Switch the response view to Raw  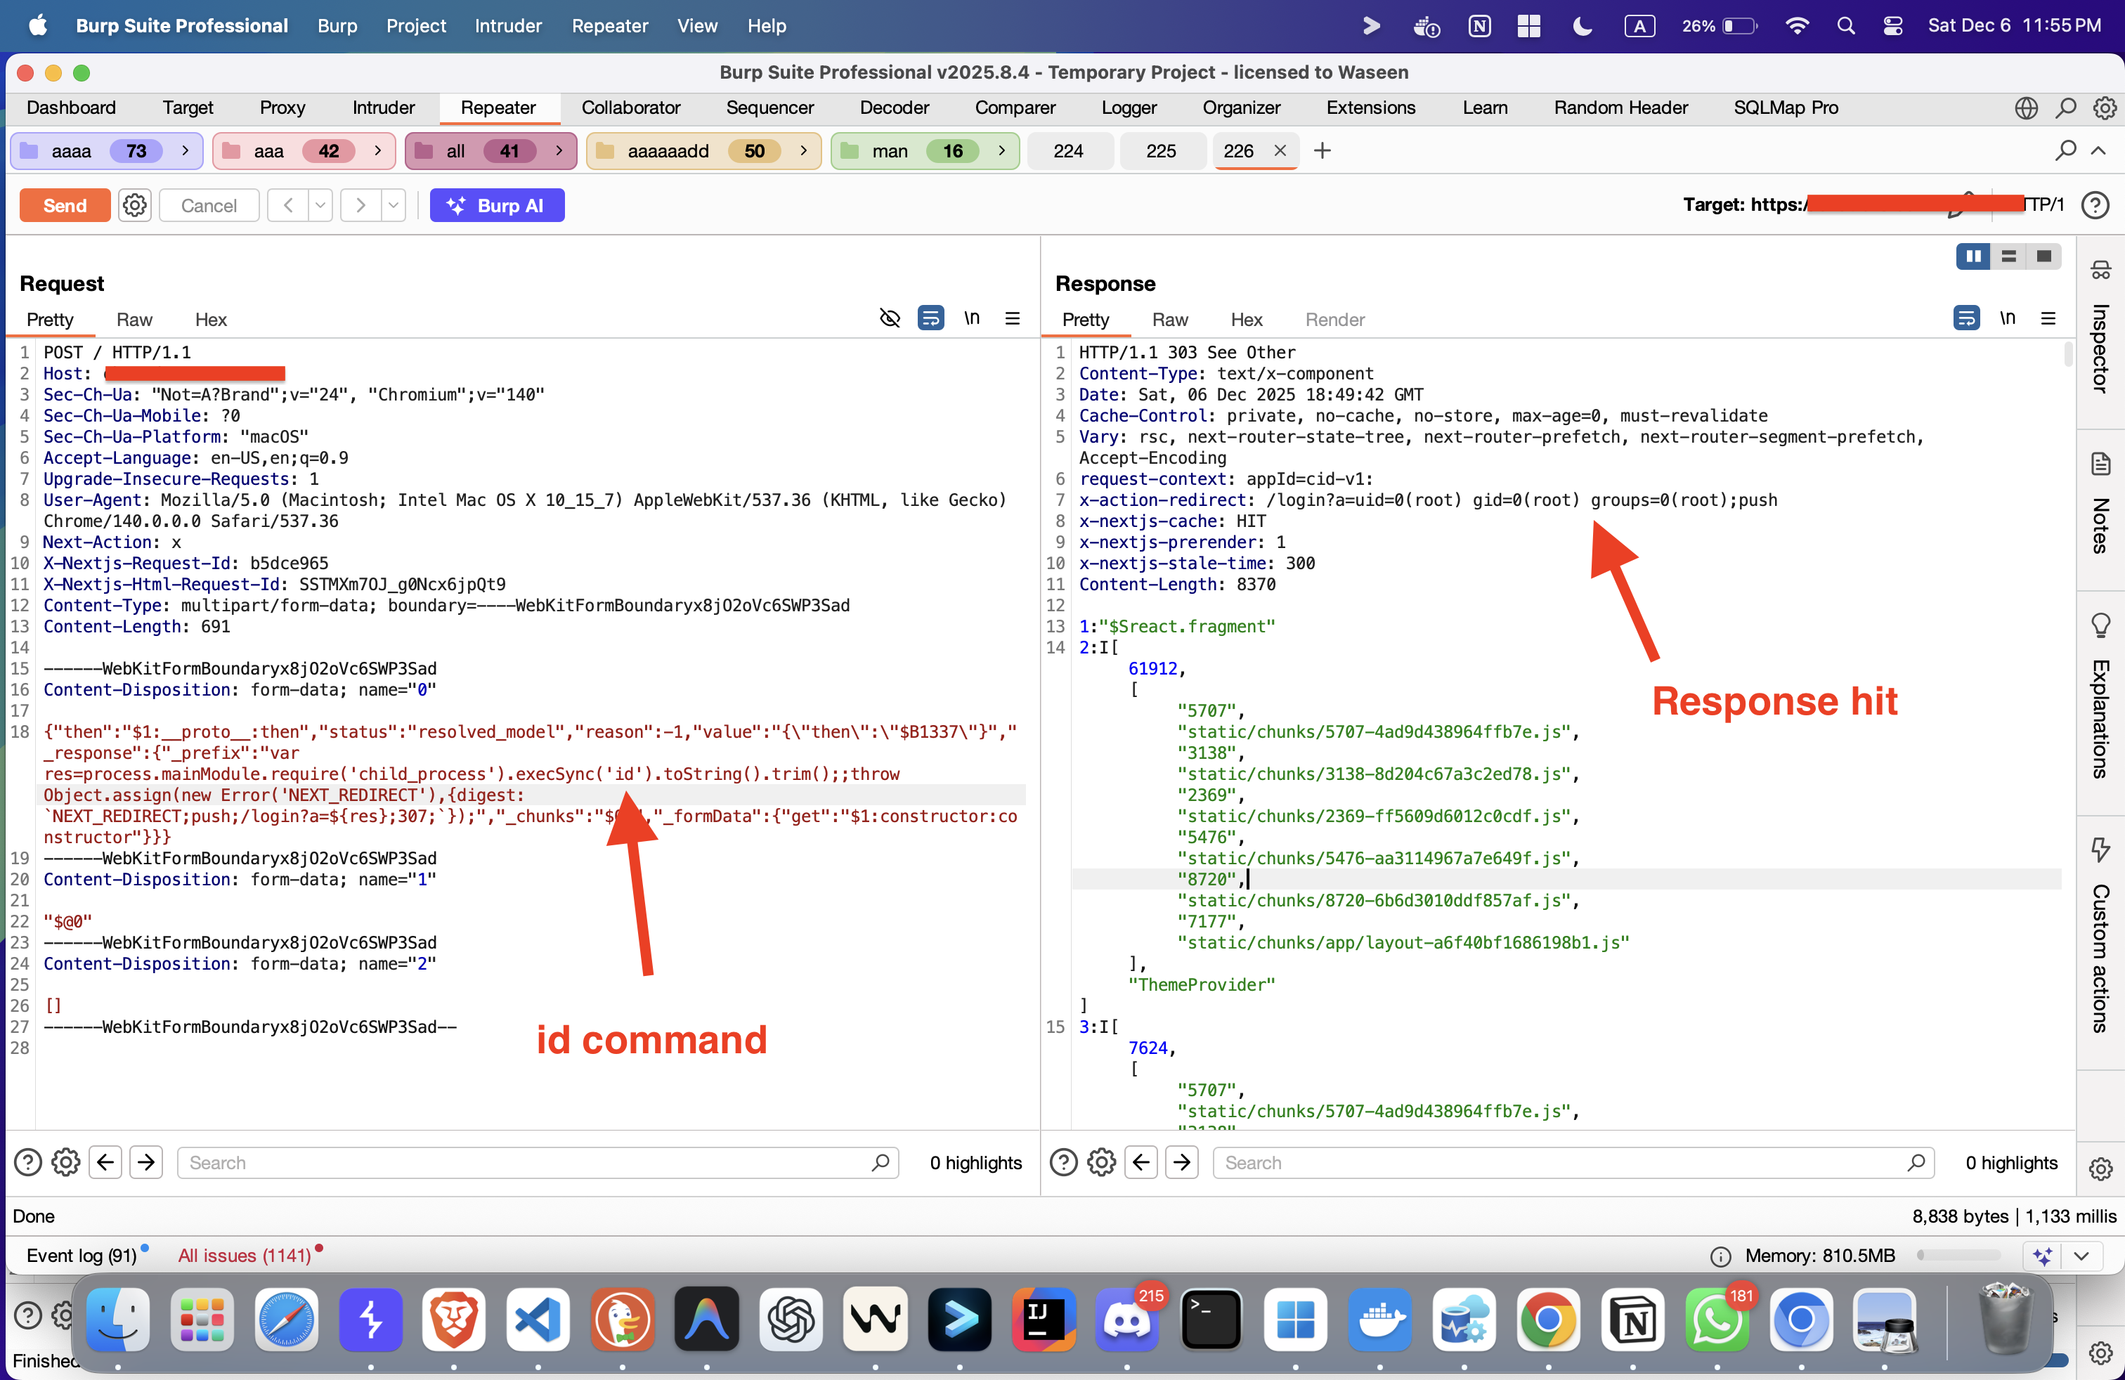(x=1169, y=320)
